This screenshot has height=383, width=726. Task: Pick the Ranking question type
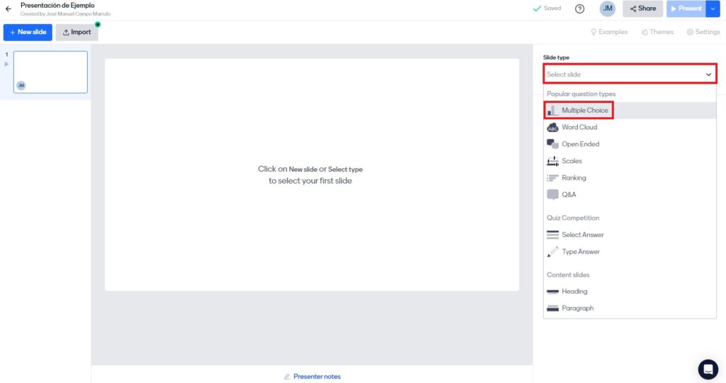574,178
